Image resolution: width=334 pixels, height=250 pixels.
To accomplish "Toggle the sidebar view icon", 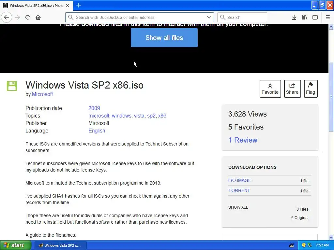I will (x=315, y=17).
